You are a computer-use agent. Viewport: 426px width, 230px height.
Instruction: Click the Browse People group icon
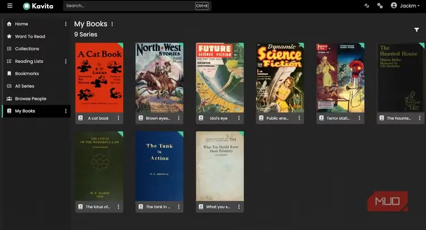(x=9, y=99)
